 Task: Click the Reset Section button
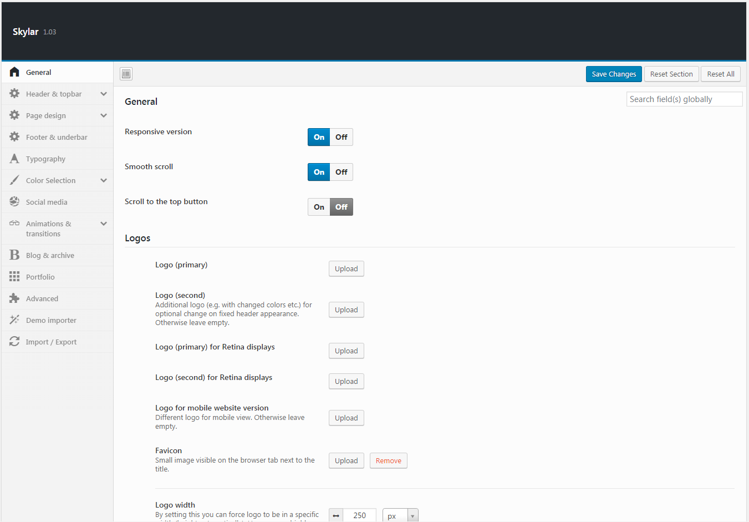(671, 74)
